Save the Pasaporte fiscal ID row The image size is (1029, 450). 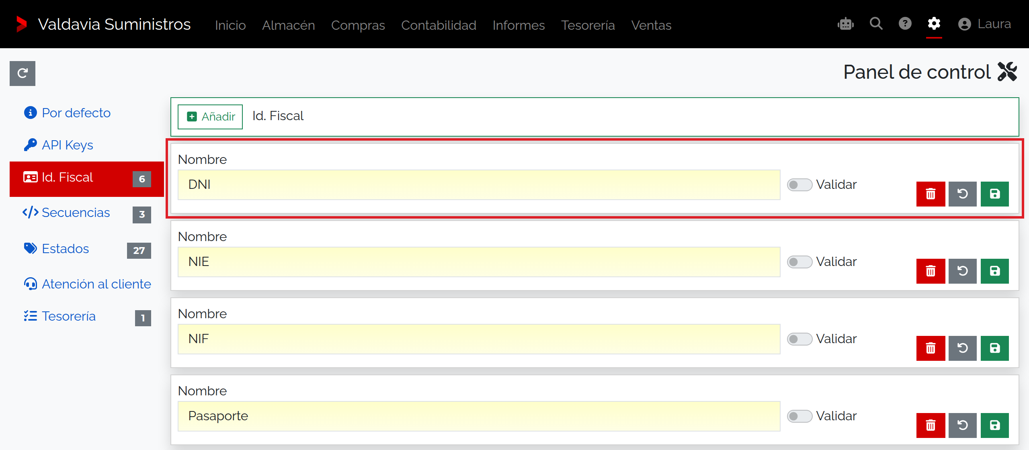[x=995, y=425]
